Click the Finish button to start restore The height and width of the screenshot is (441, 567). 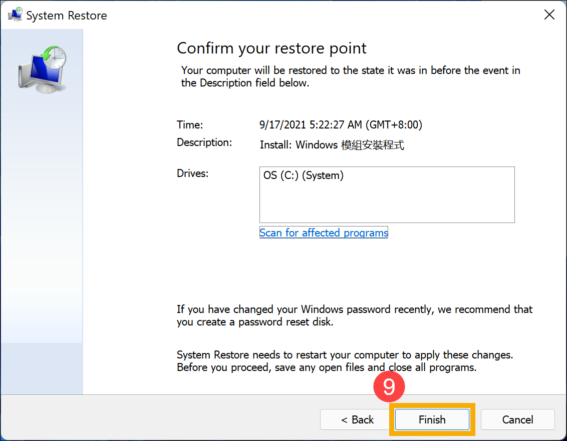pyautogui.click(x=432, y=419)
